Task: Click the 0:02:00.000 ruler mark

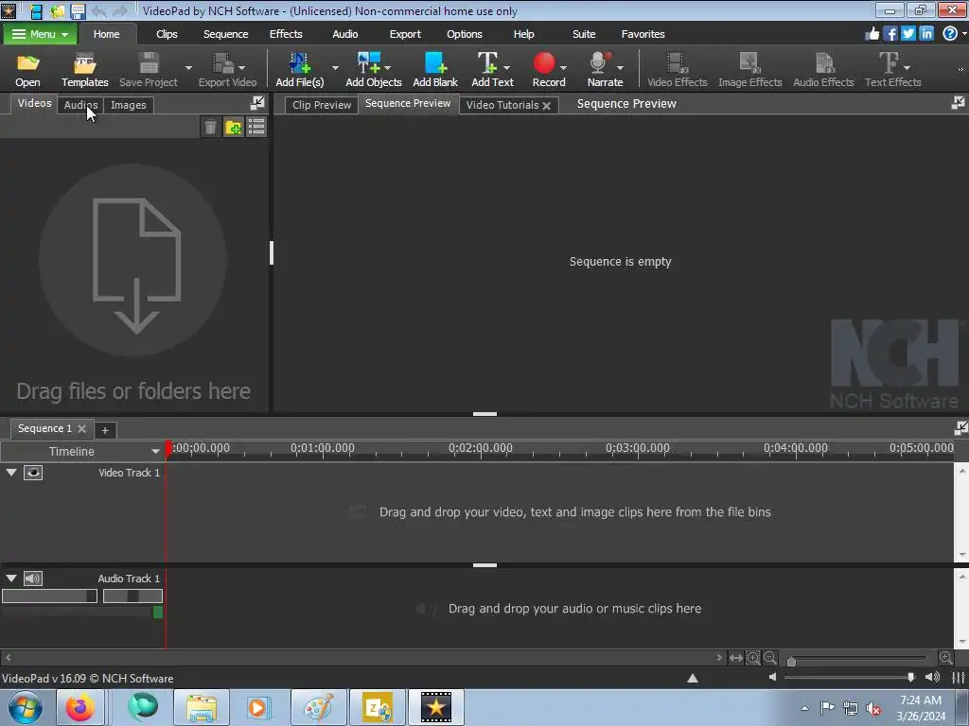Action: [480, 448]
